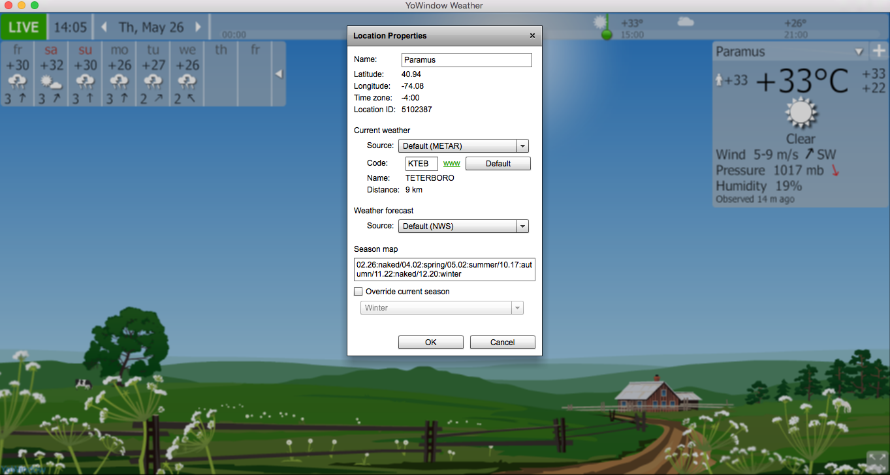This screenshot has width=890, height=475.
Task: Toggle the LIVE mode button
Action: point(24,28)
